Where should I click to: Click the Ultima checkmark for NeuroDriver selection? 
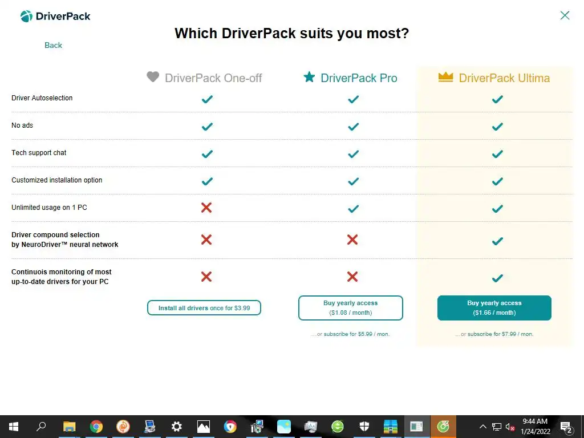pyautogui.click(x=497, y=241)
